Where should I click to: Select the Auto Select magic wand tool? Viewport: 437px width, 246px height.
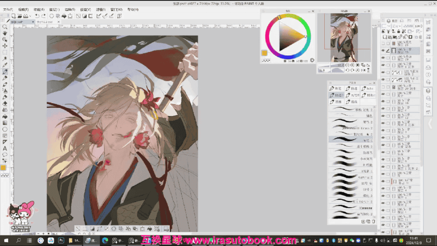(5, 59)
